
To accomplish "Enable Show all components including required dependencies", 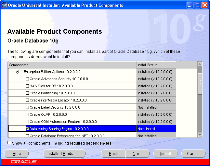I will tap(9, 143).
